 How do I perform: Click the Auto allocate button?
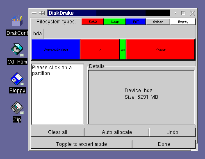pos(117,132)
